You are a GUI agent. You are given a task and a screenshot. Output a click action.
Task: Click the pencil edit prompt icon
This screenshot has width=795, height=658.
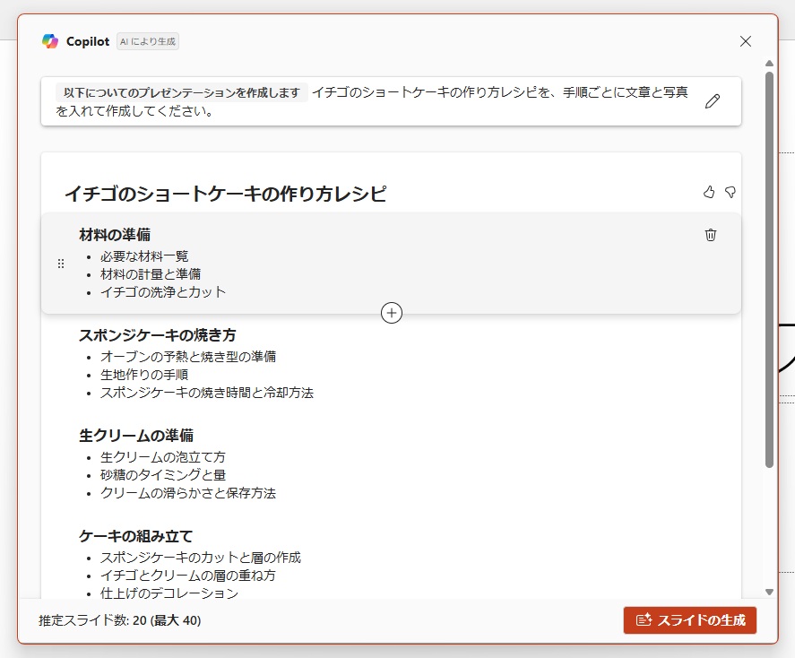point(713,101)
